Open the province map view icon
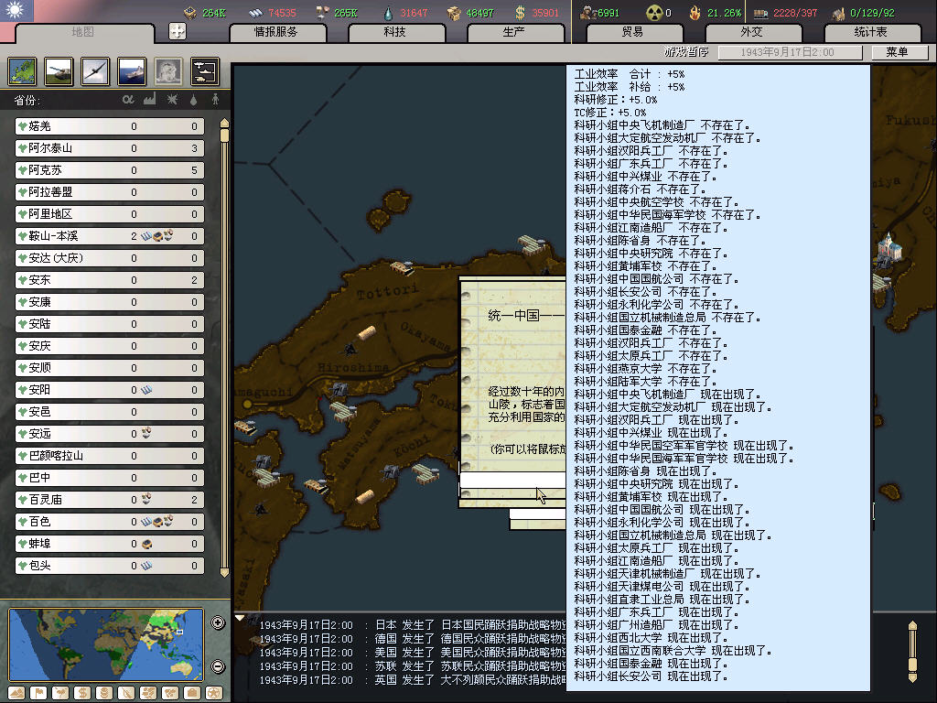 pos(23,71)
